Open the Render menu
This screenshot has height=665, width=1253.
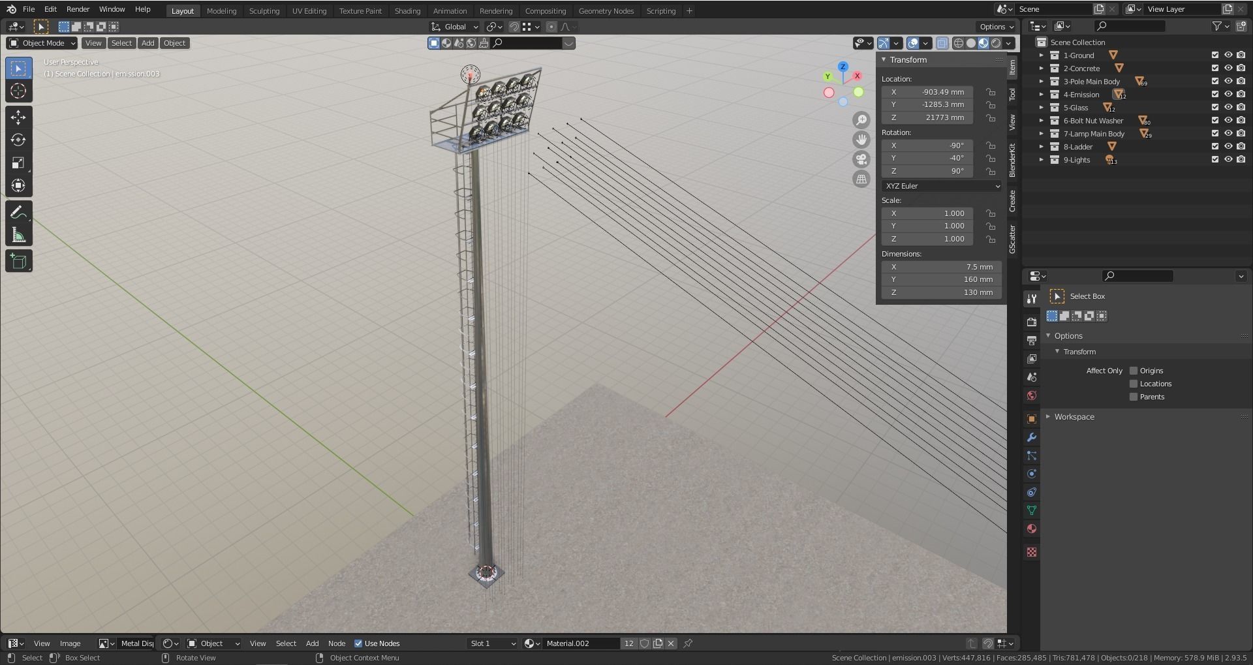[78, 9]
